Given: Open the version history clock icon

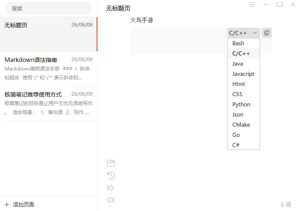Looking at the screenshot, I should [x=111, y=176].
